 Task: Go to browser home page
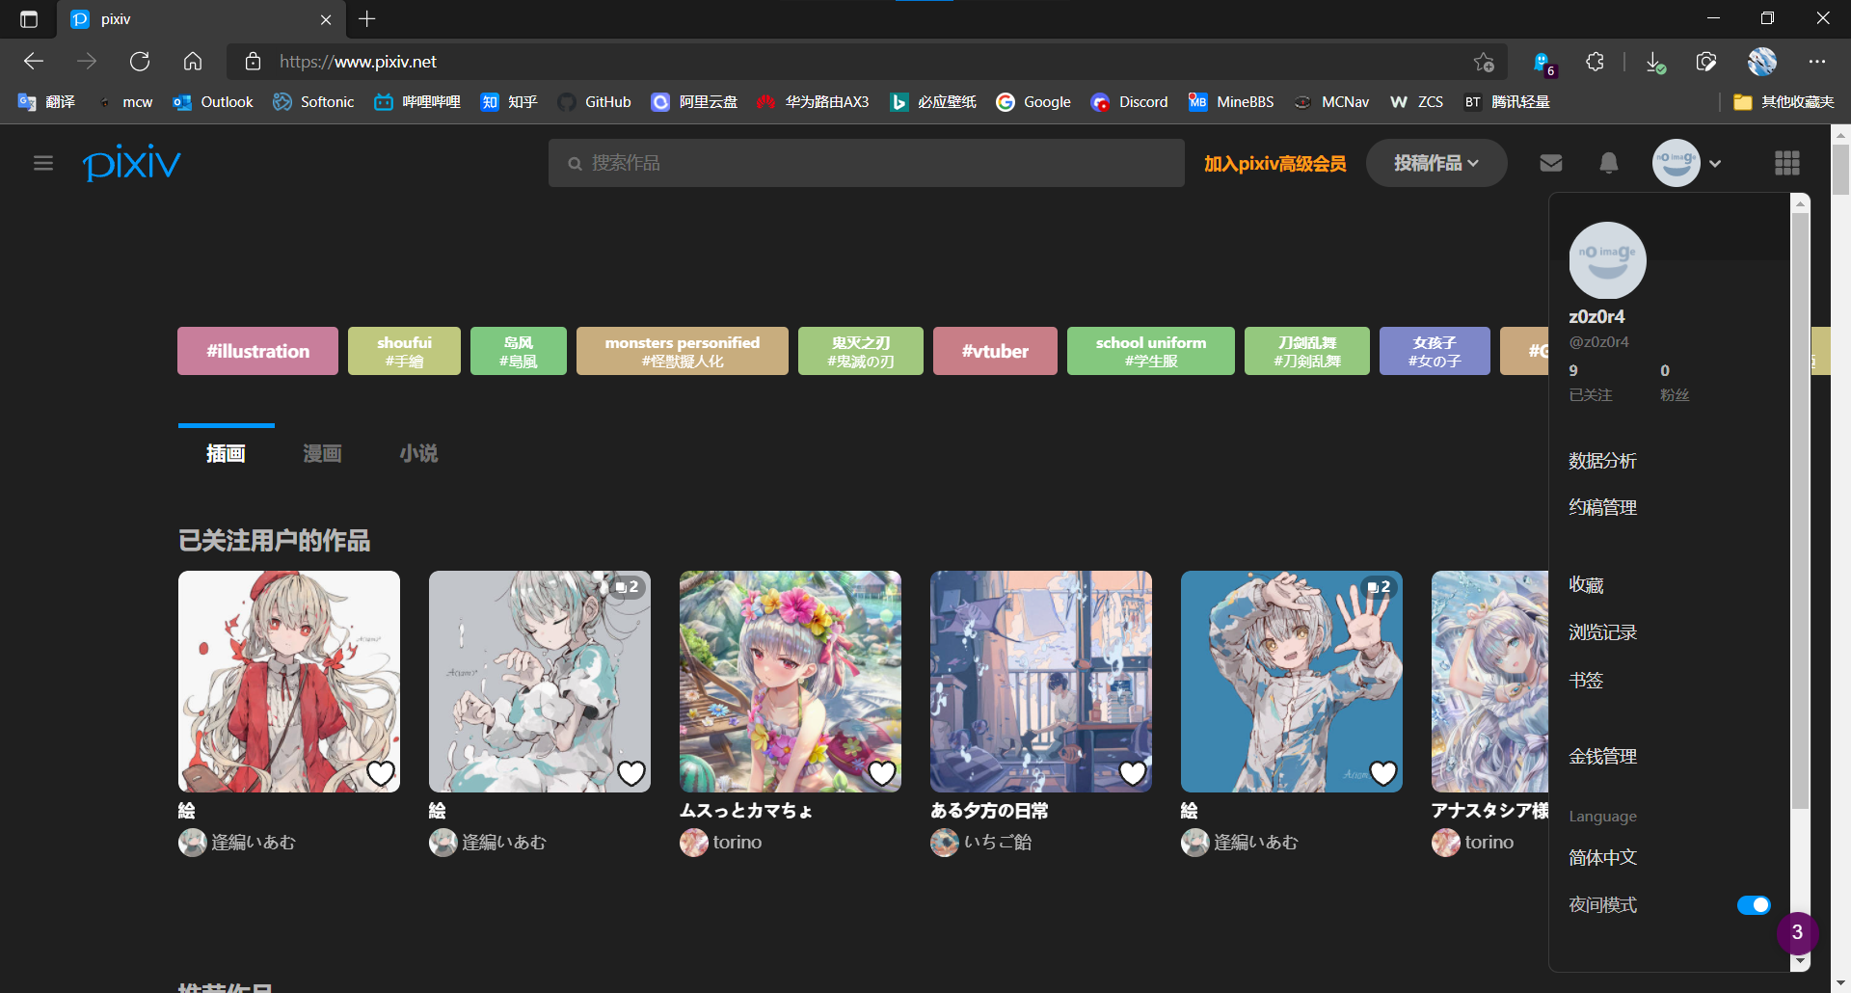[x=193, y=62]
